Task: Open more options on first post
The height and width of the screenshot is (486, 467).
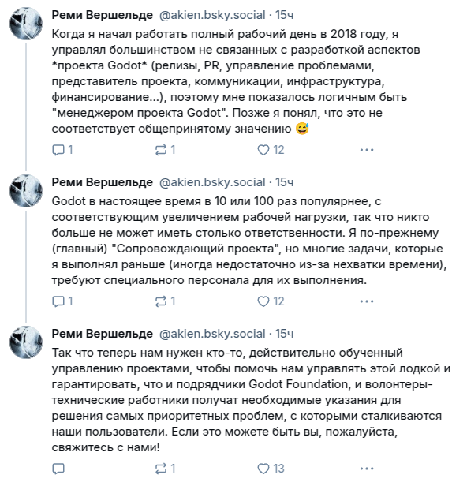Action: 367,150
